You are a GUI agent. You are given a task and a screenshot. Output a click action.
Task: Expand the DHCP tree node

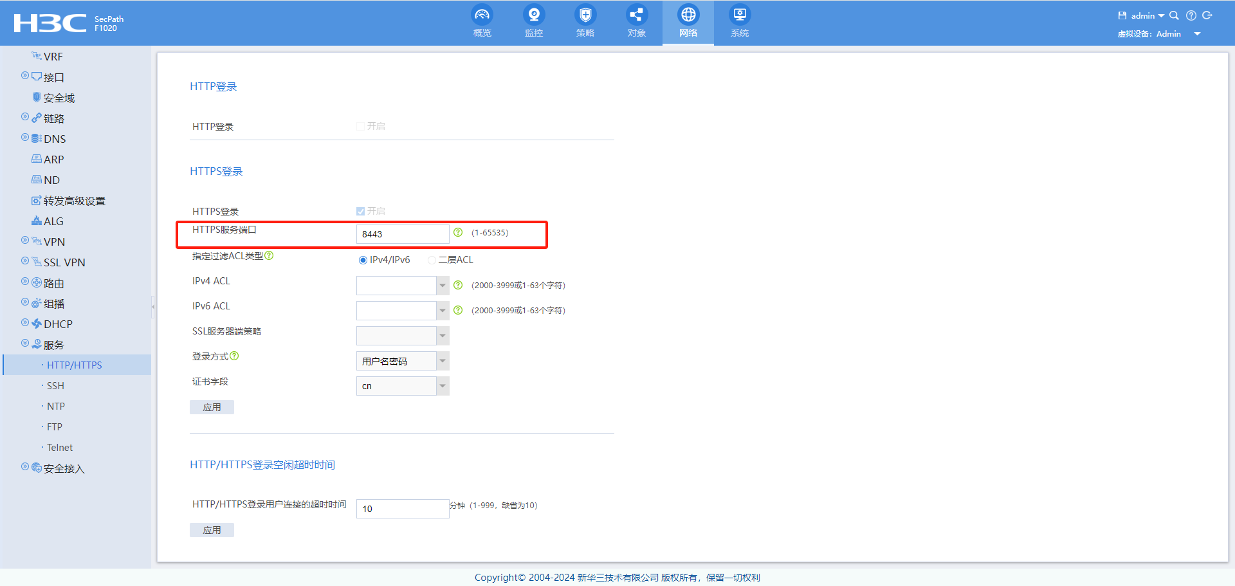click(25, 323)
